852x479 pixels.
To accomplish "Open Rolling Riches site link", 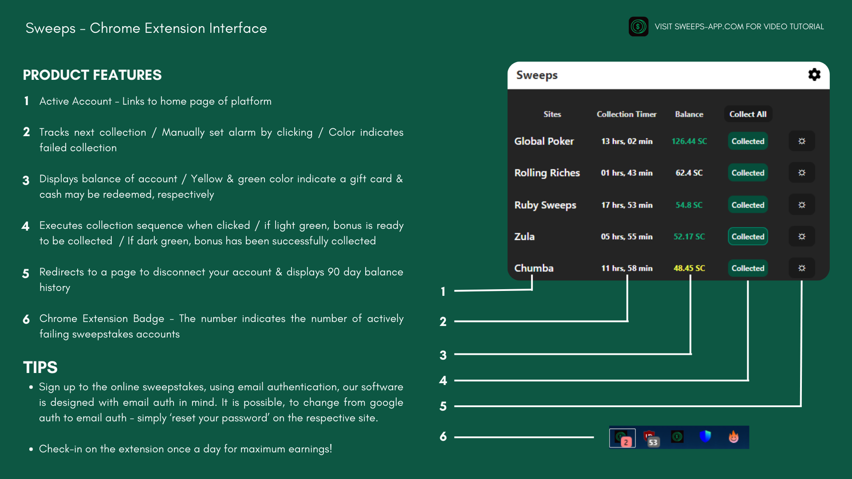I will (547, 173).
